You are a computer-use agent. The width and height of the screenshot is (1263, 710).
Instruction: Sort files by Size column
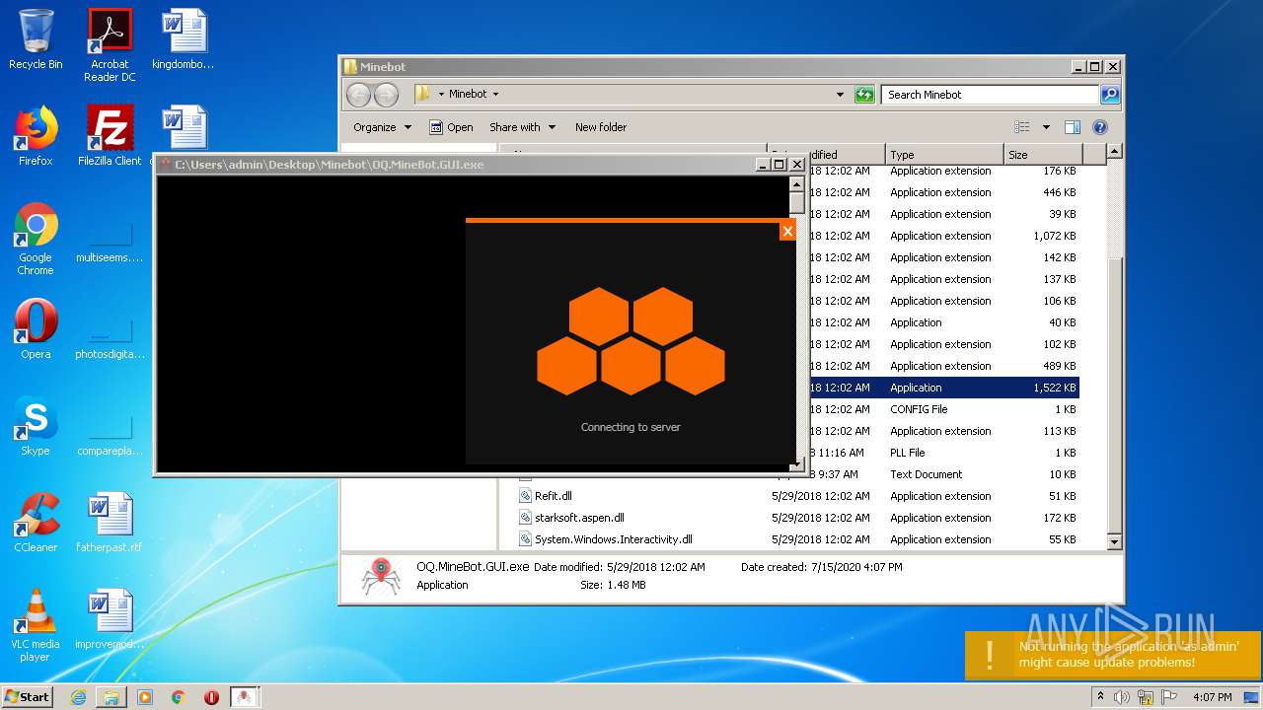pyautogui.click(x=1043, y=155)
